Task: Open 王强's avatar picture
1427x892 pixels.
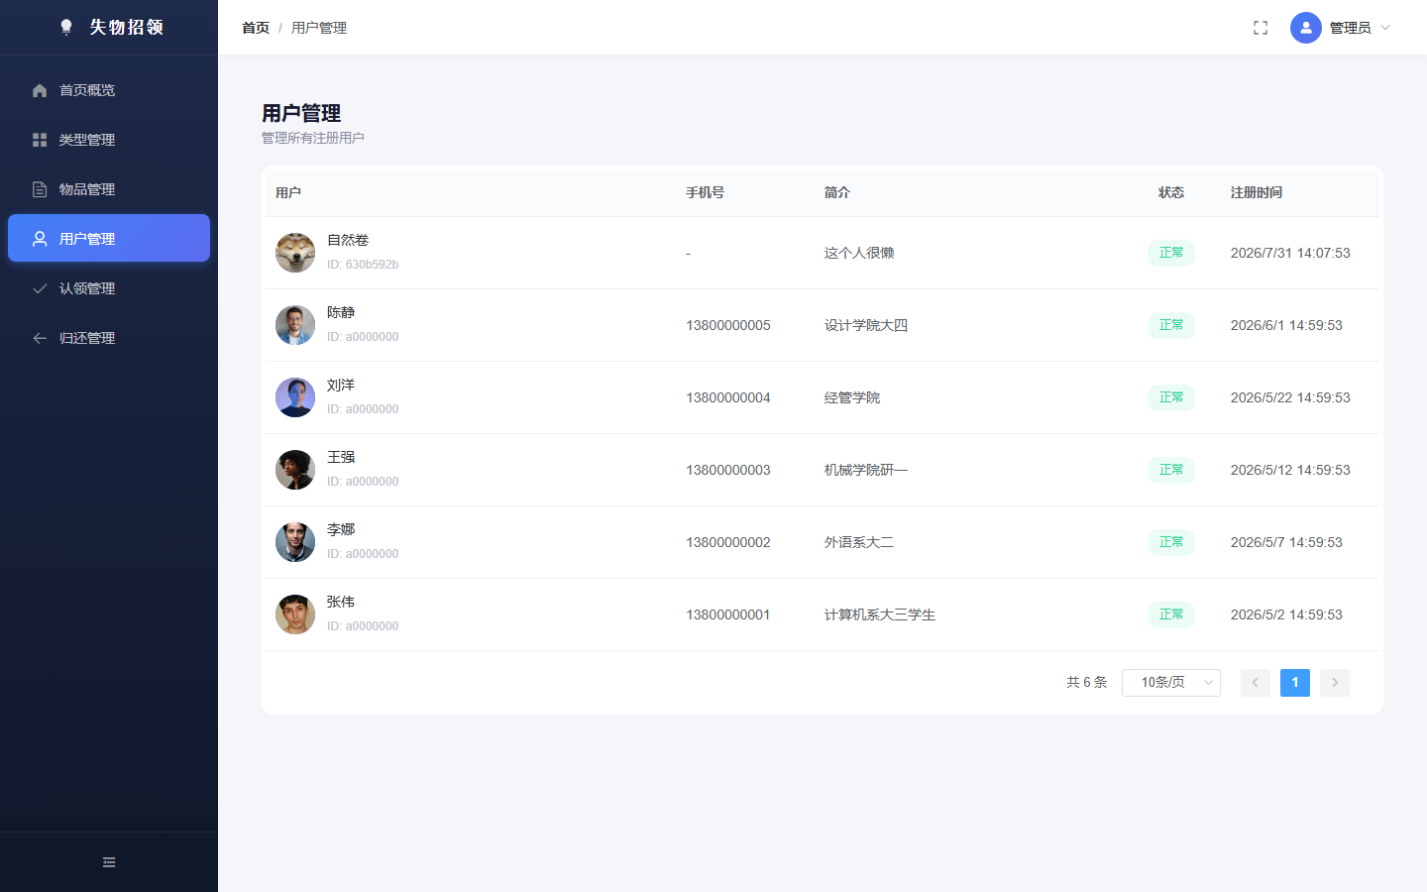Action: pos(295,470)
